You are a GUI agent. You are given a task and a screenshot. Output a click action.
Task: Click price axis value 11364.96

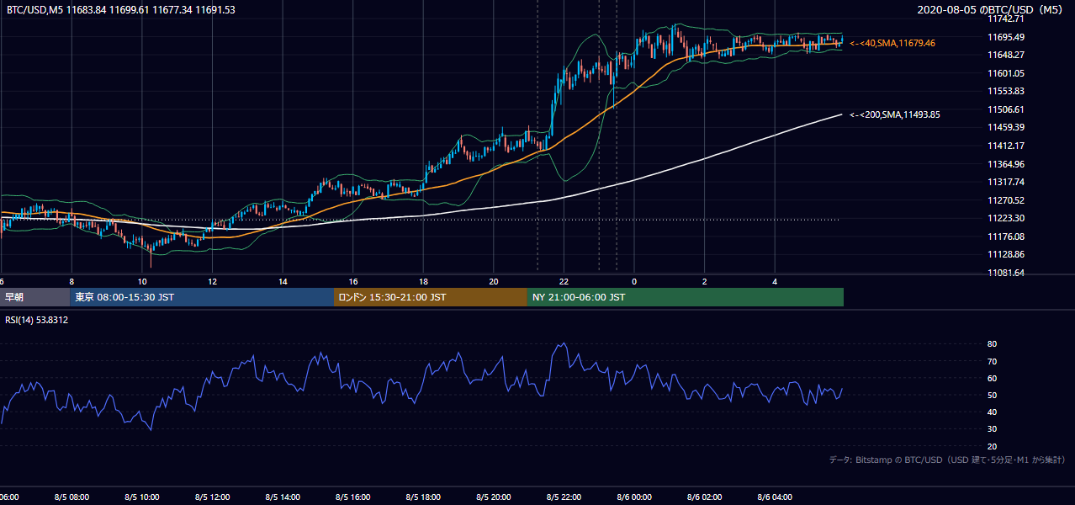[1006, 164]
